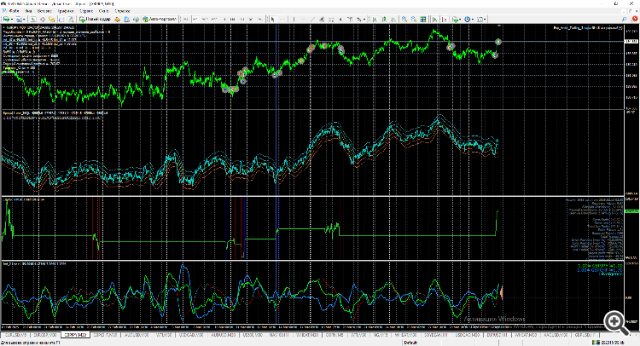640x346 pixels.
Task: Open the red notifications badge icon
Action: click(x=635, y=19)
